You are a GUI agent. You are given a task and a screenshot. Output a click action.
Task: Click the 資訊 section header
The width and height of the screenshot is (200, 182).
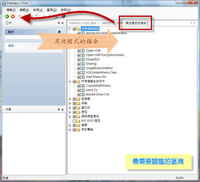point(34,46)
